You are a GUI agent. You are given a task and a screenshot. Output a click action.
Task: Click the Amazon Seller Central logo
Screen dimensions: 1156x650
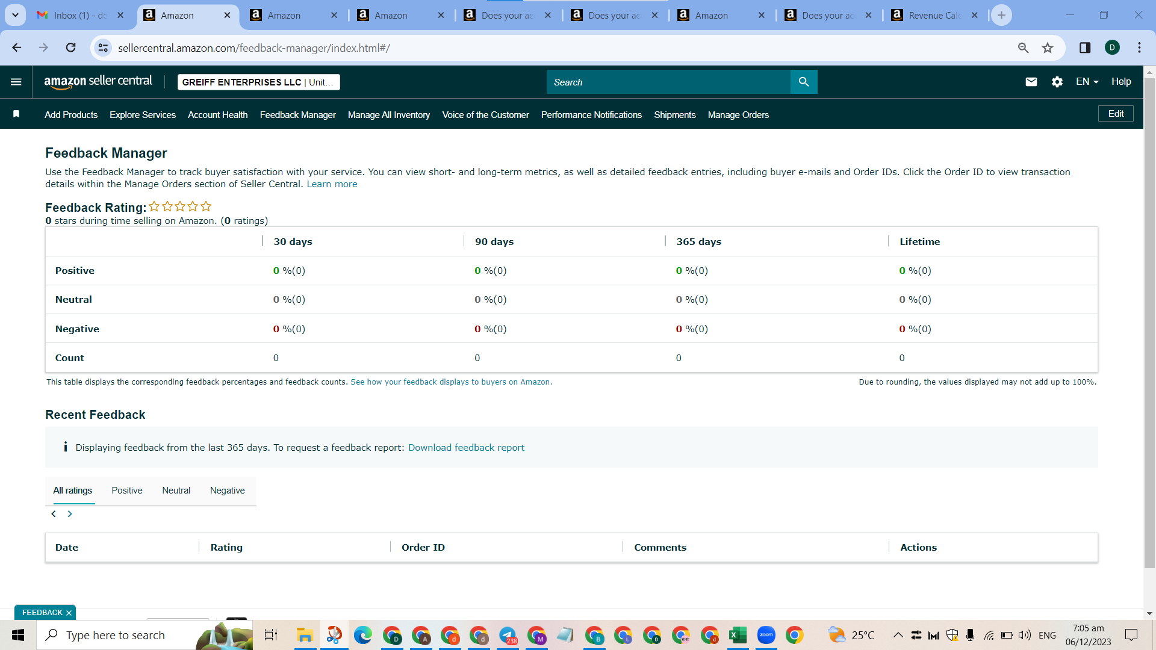click(x=98, y=82)
